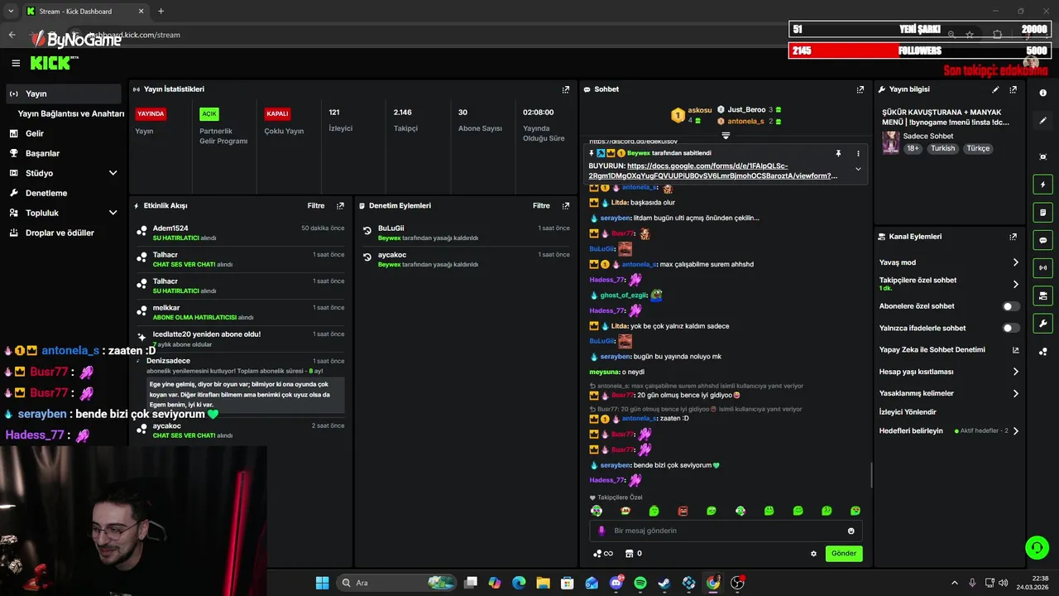Click the Turkish tag chip

click(942, 148)
